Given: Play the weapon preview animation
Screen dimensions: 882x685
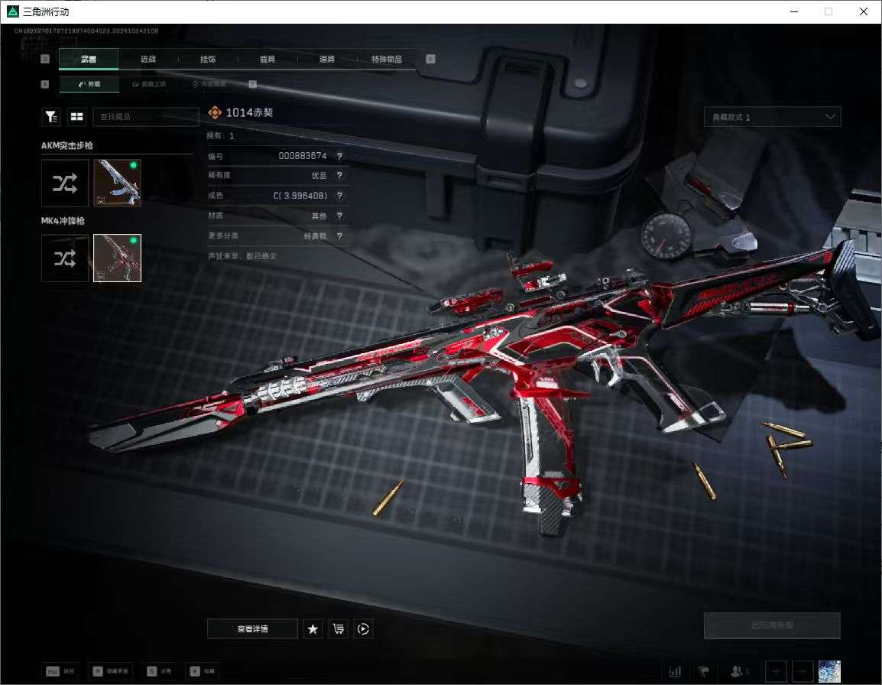Looking at the screenshot, I should click(x=363, y=628).
